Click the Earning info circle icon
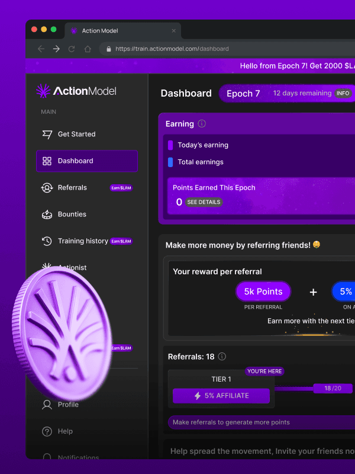Screen dimensions: 355x474 pos(202,124)
